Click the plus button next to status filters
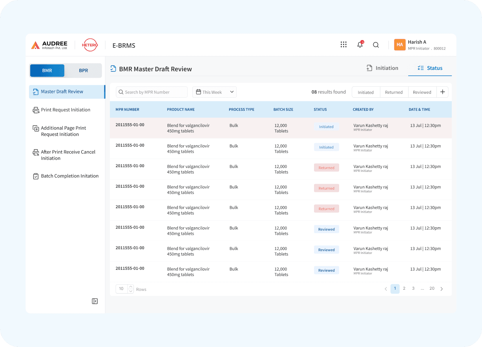482x347 pixels. click(442, 92)
